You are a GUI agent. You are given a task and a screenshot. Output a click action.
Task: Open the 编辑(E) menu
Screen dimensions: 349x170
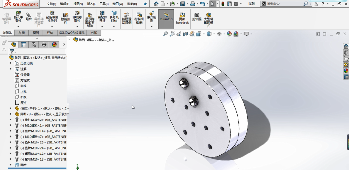[x=65, y=4]
